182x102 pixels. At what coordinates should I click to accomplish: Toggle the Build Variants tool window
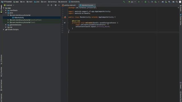1,85
